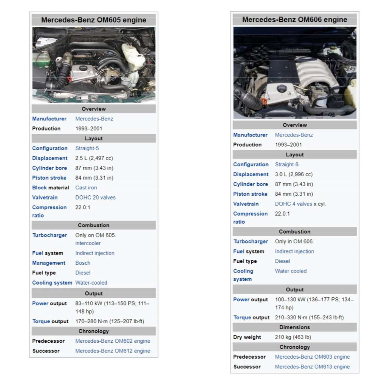Click the Displacement label in OM605 box
The height and width of the screenshot is (384, 384).
pyautogui.click(x=50, y=158)
